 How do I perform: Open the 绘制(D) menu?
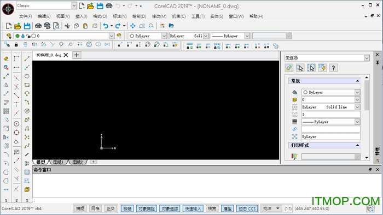(139, 16)
